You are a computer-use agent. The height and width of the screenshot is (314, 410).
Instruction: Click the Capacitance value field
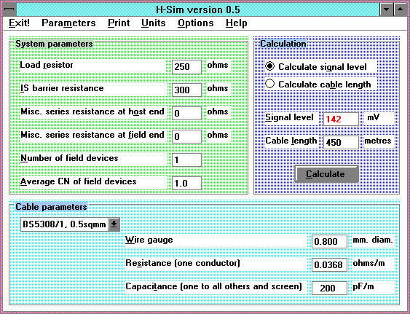(329, 288)
